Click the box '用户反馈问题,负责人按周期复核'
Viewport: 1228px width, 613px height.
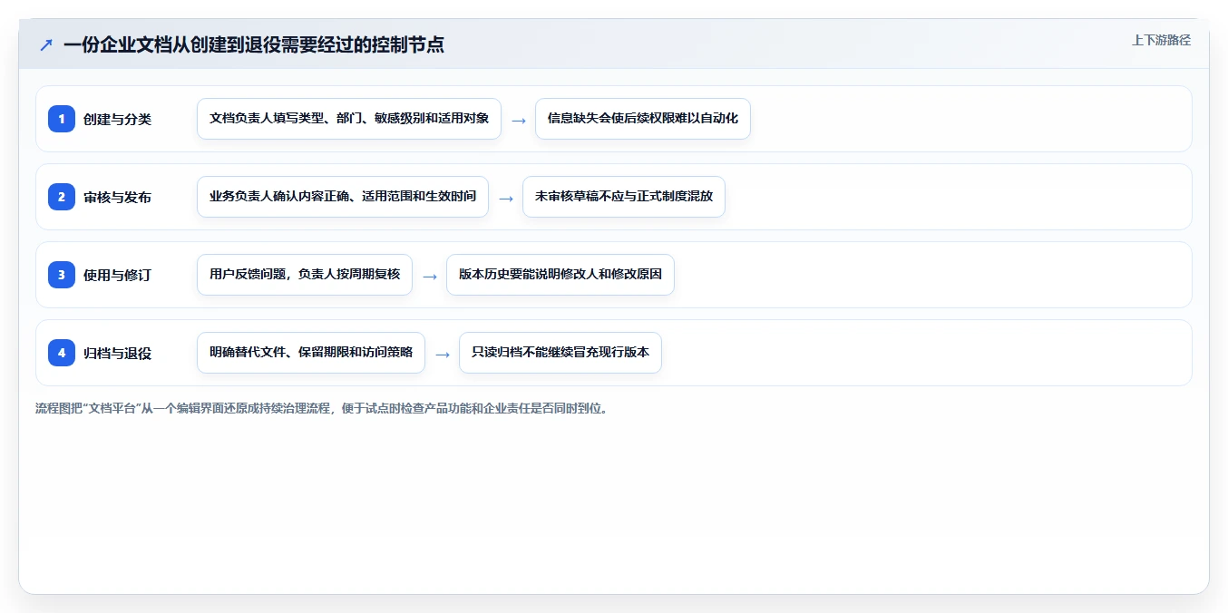(305, 275)
